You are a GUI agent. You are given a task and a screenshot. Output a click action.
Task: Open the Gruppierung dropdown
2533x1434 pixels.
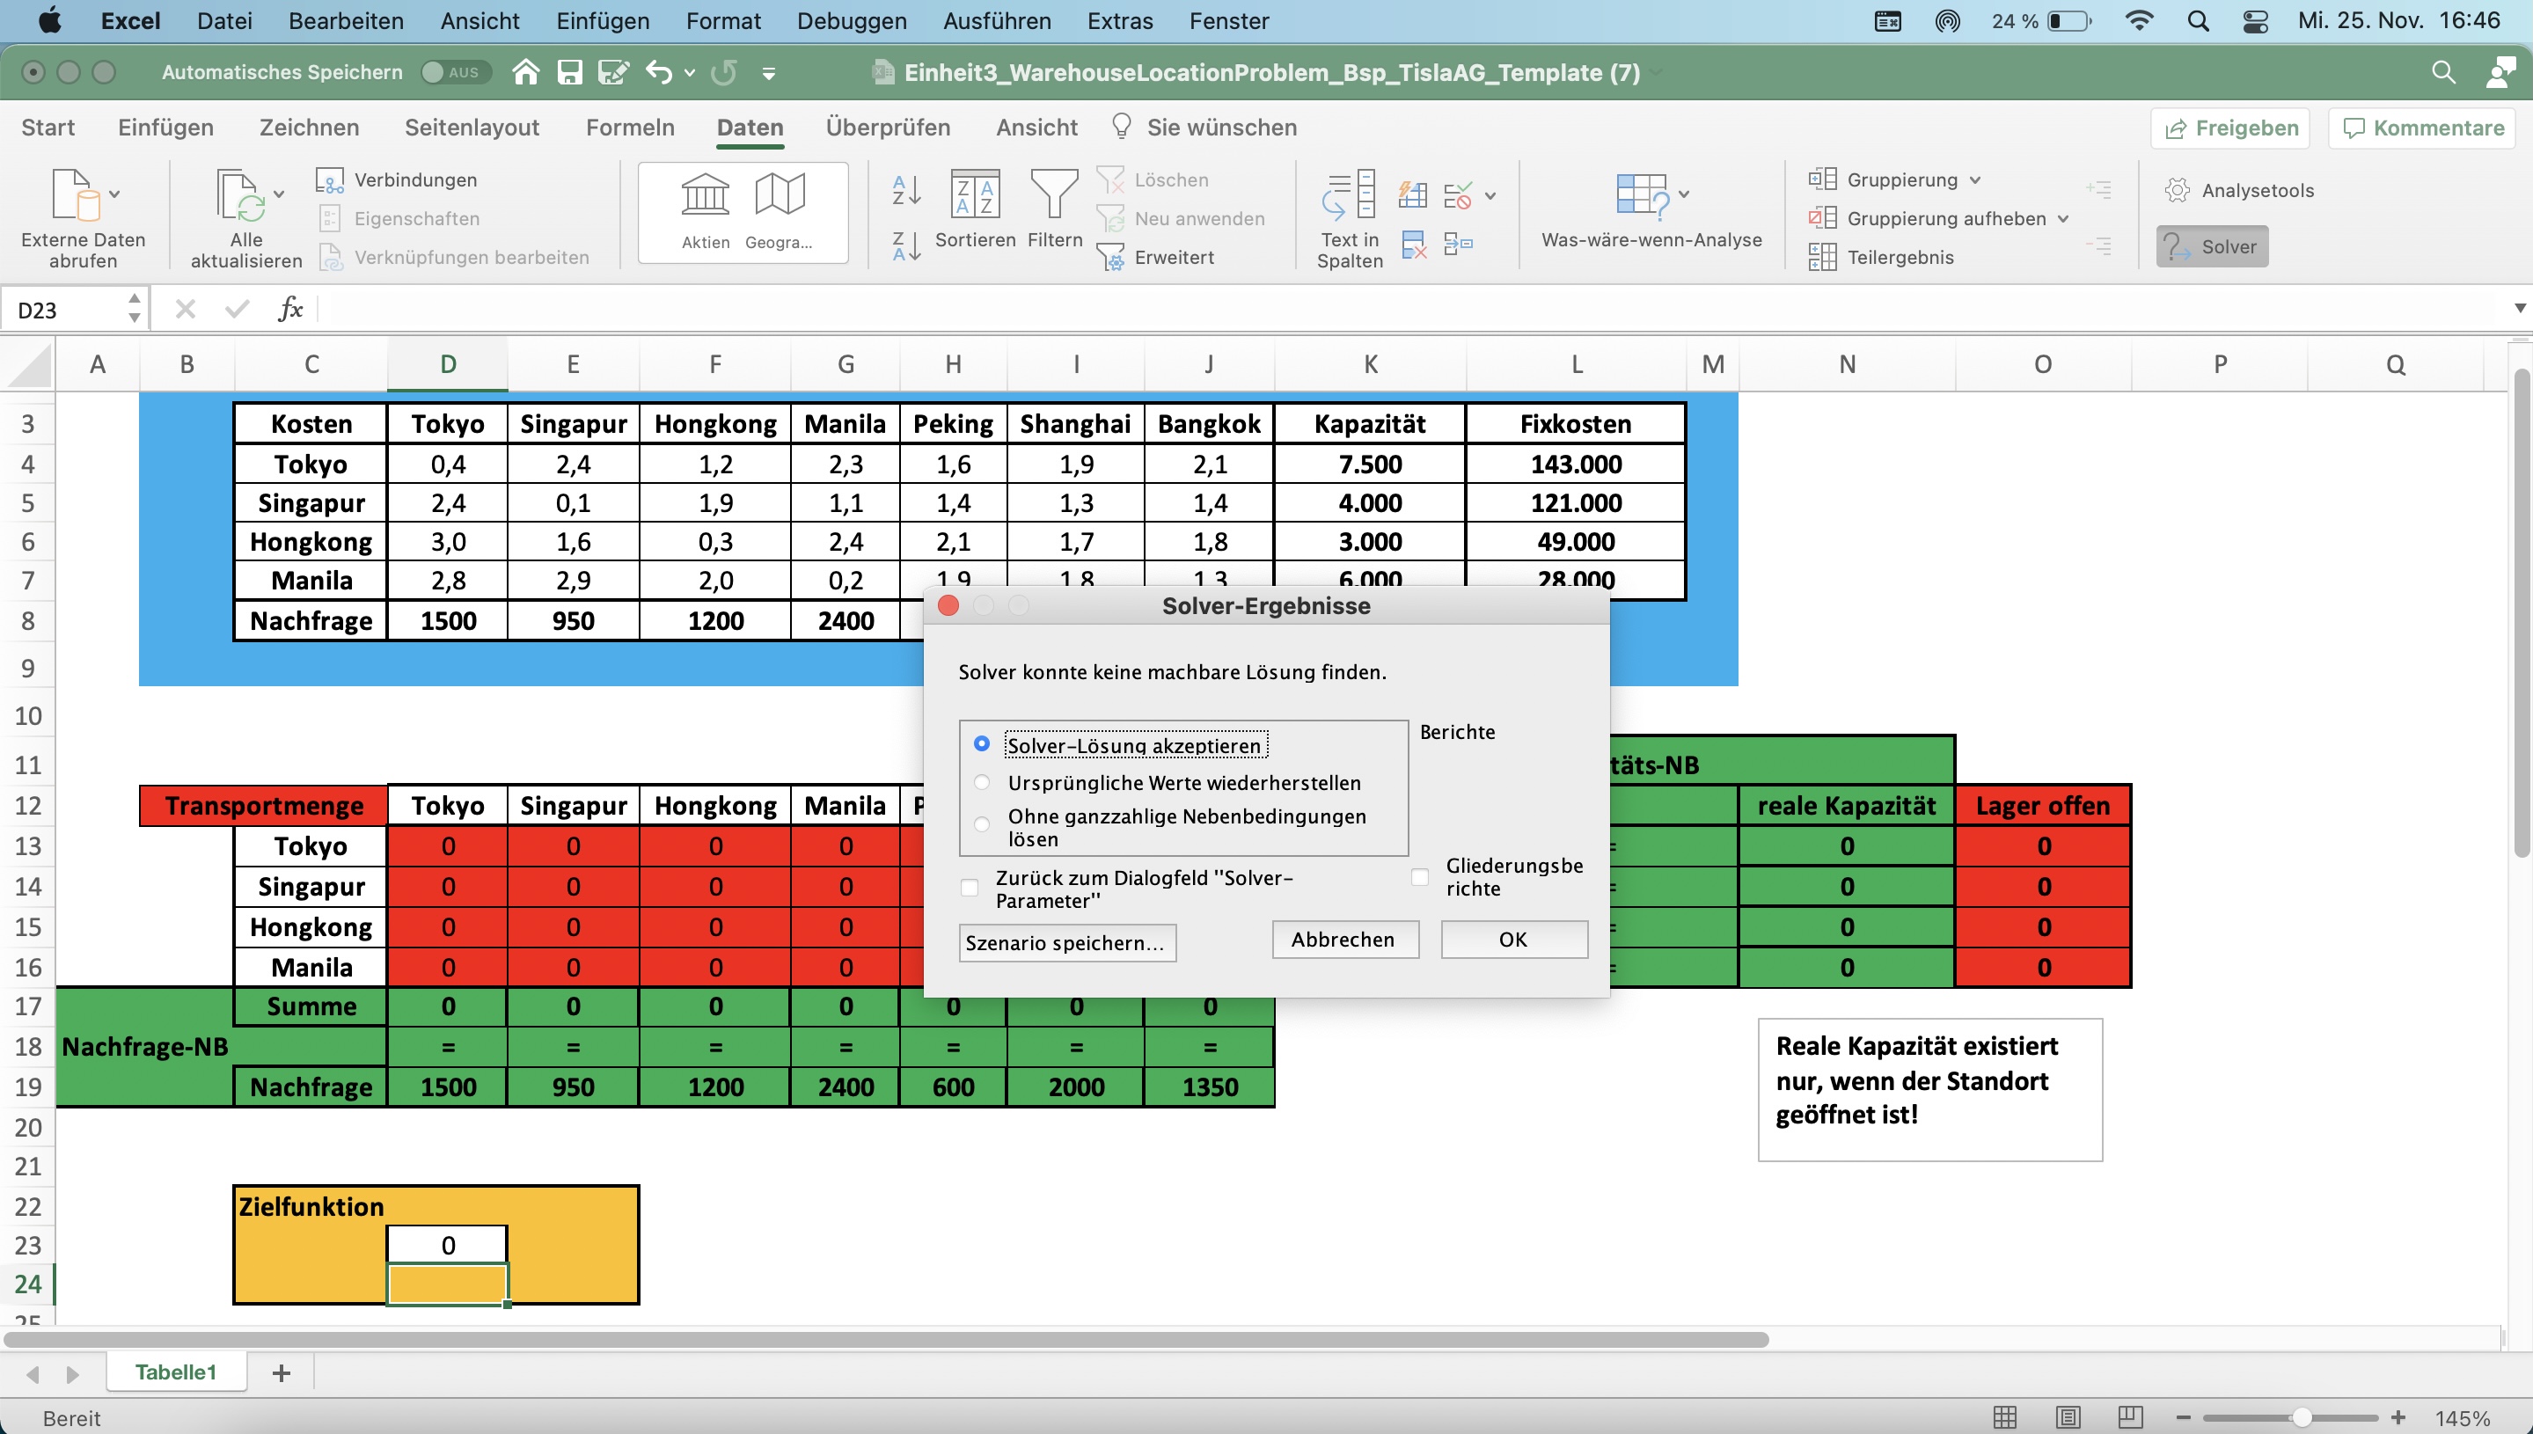click(1974, 180)
